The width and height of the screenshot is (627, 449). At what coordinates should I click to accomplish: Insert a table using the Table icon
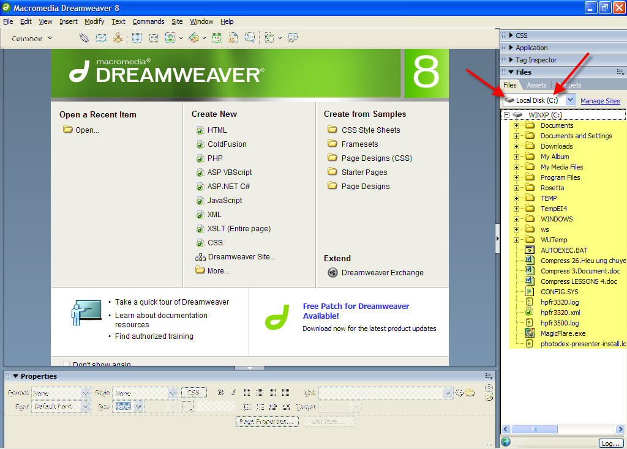pyautogui.click(x=137, y=38)
